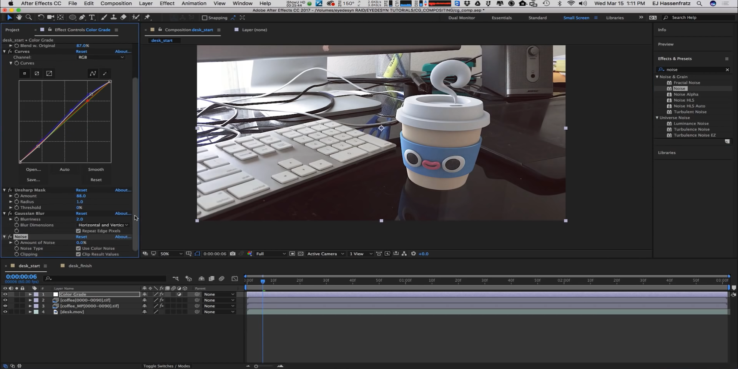Select the Clone Stamp tool

point(113,17)
